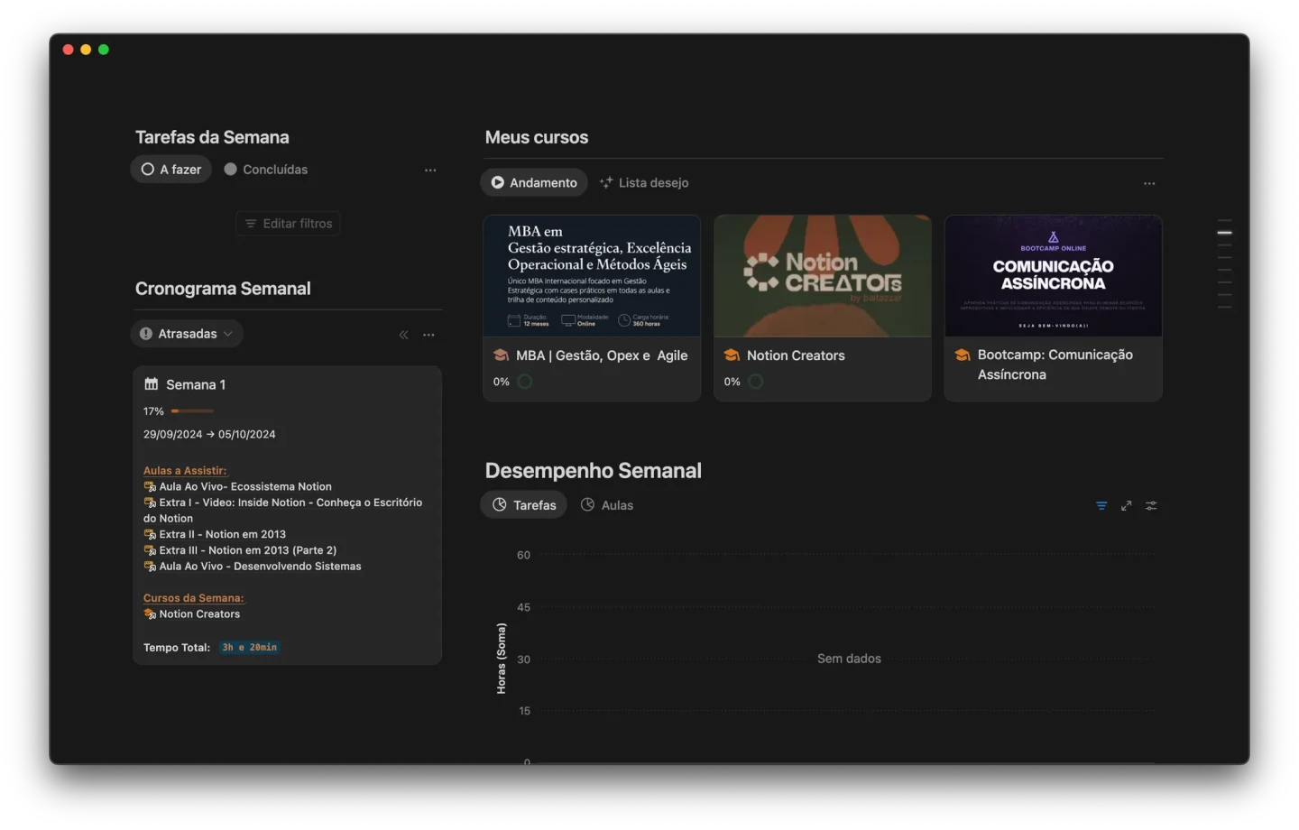Click the icon beside Extra I - Video: Inside Notion
This screenshot has width=1299, height=830.
(x=150, y=503)
